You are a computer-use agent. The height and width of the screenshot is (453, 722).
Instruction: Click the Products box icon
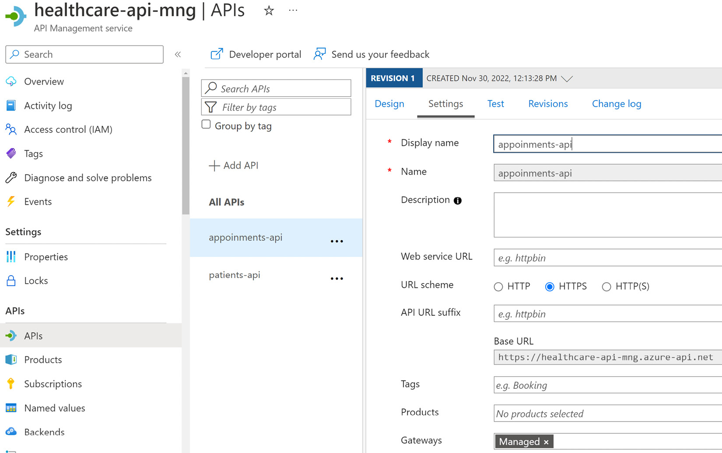(x=11, y=360)
